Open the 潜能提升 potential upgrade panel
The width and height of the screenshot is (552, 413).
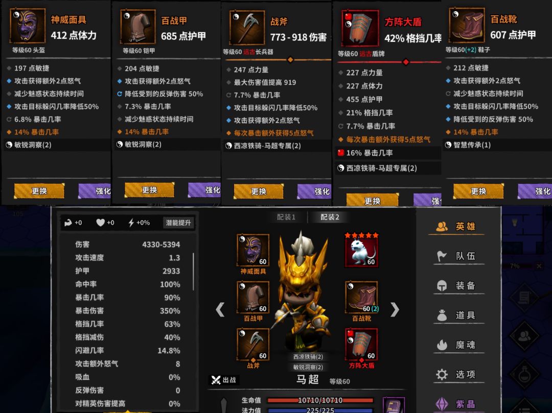point(178,223)
